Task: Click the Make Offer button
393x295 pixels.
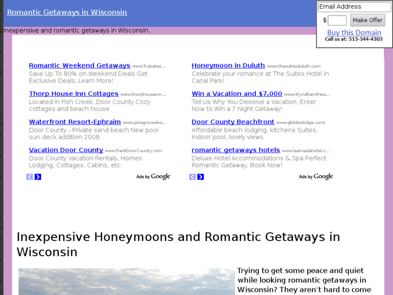Action: coord(368,20)
